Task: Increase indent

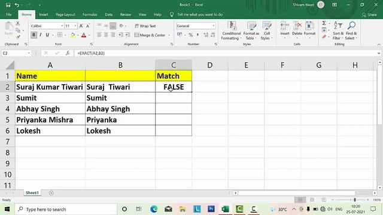Action: (127, 35)
